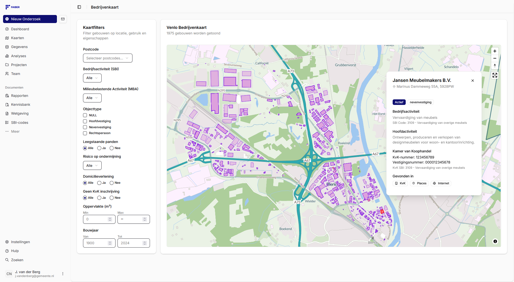514x282 pixels.
Task: Click the compass reset-bearing control on the map
Action: click(495, 66)
